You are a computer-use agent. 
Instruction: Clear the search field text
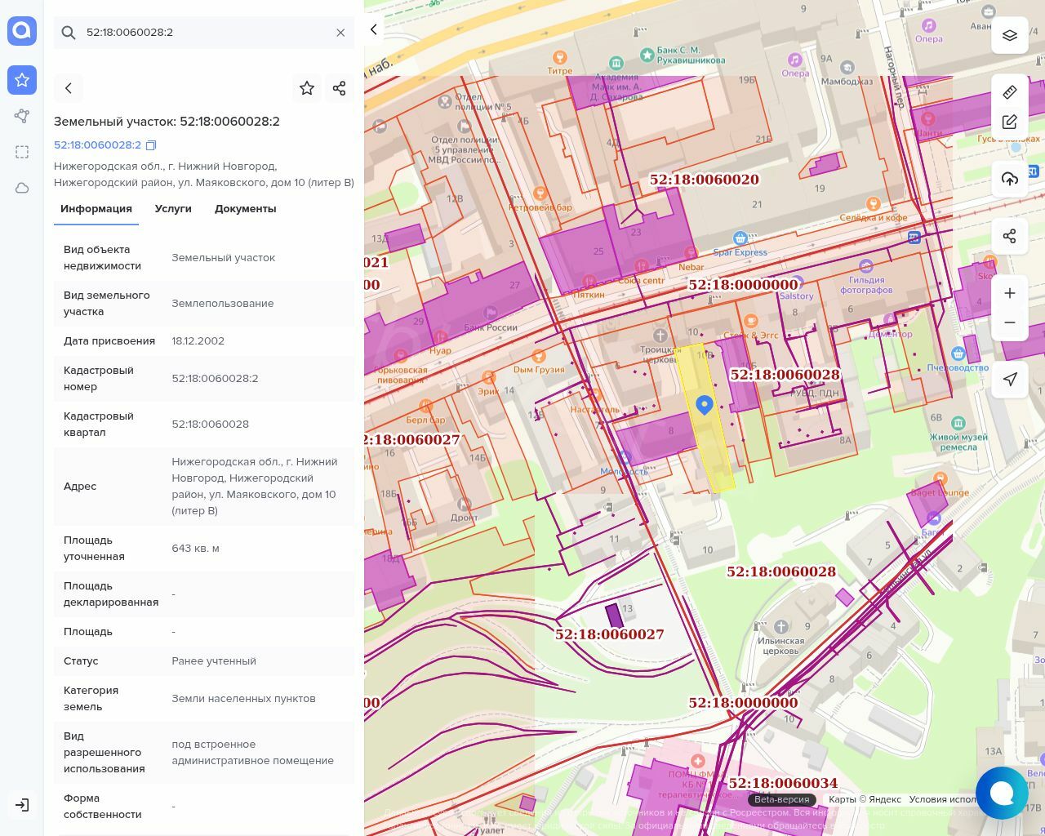click(340, 33)
